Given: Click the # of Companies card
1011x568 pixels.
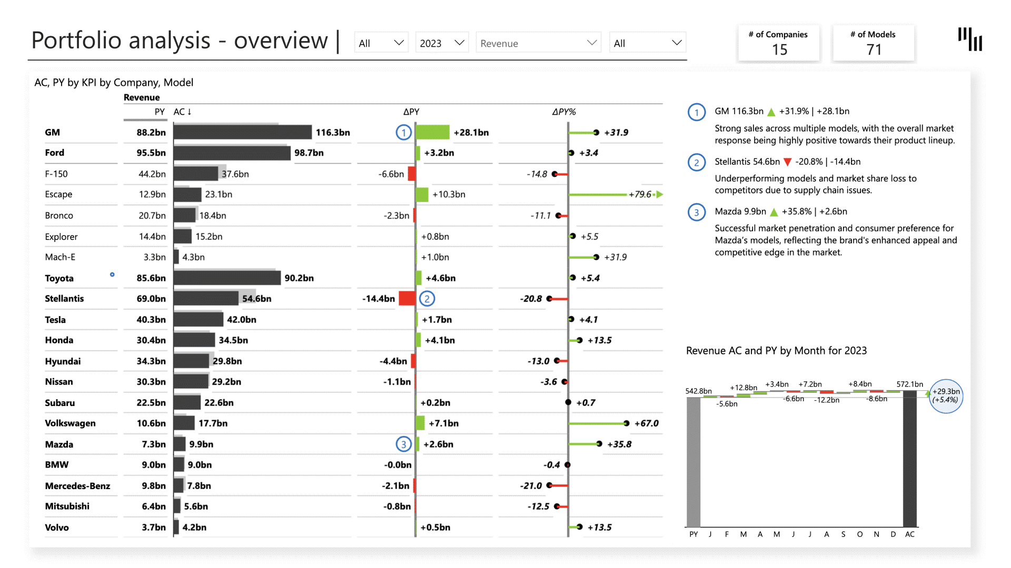Looking at the screenshot, I should (778, 43).
